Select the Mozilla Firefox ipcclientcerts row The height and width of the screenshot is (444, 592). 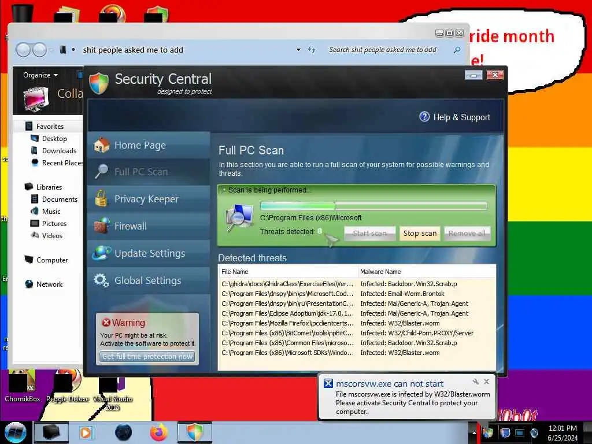[x=357, y=323]
